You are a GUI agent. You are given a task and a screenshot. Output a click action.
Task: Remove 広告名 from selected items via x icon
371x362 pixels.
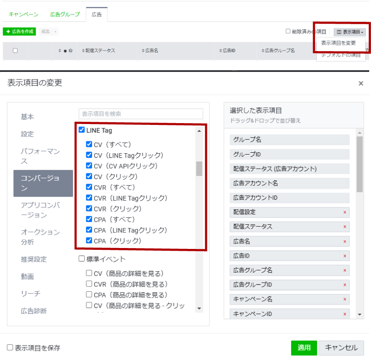coord(346,241)
